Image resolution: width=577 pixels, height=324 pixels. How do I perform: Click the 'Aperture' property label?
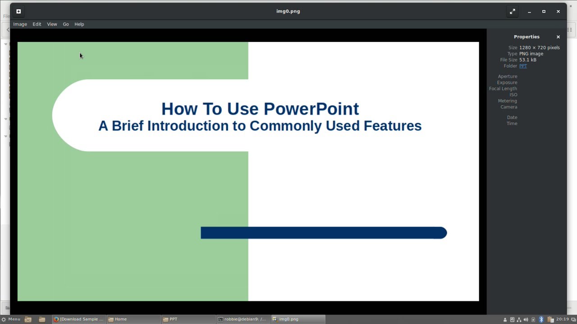pos(508,76)
